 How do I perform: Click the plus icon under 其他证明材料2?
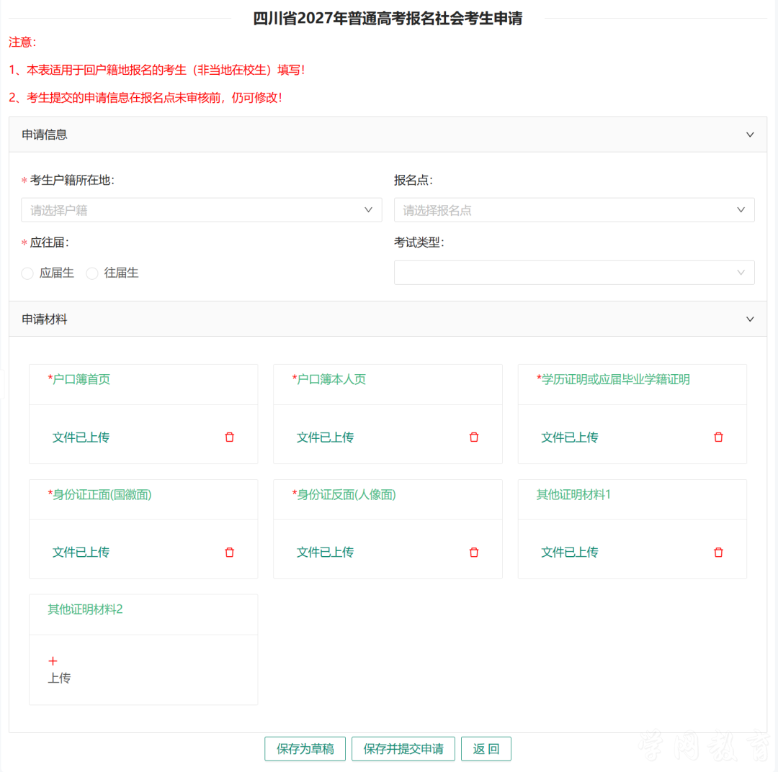coord(53,661)
